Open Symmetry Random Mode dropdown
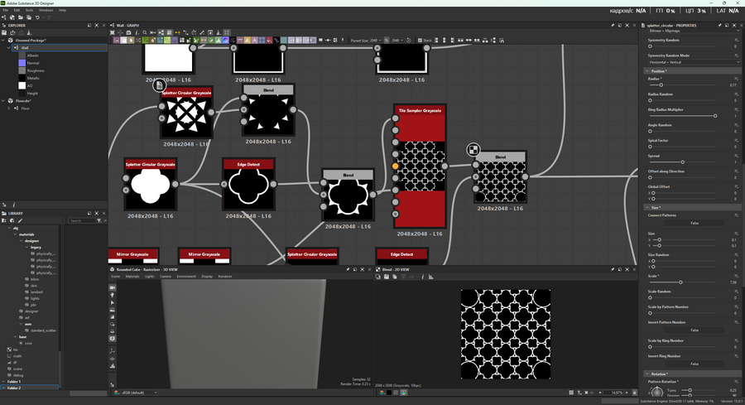The width and height of the screenshot is (745, 405). click(694, 63)
